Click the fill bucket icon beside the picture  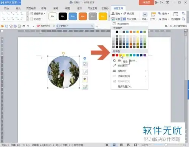pos(85,79)
